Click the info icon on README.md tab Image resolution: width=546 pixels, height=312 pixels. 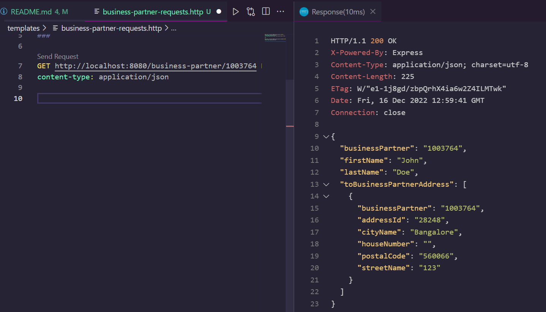pyautogui.click(x=4, y=12)
